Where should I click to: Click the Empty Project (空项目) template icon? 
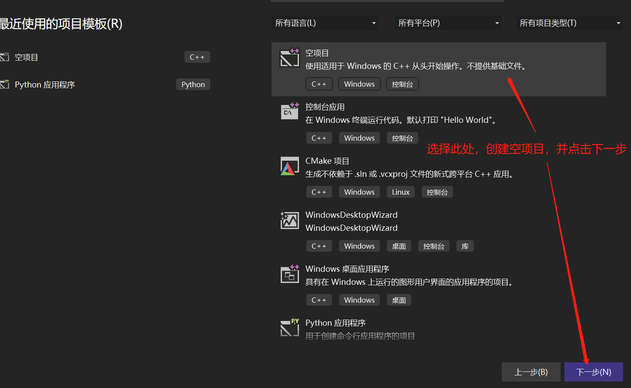[289, 57]
